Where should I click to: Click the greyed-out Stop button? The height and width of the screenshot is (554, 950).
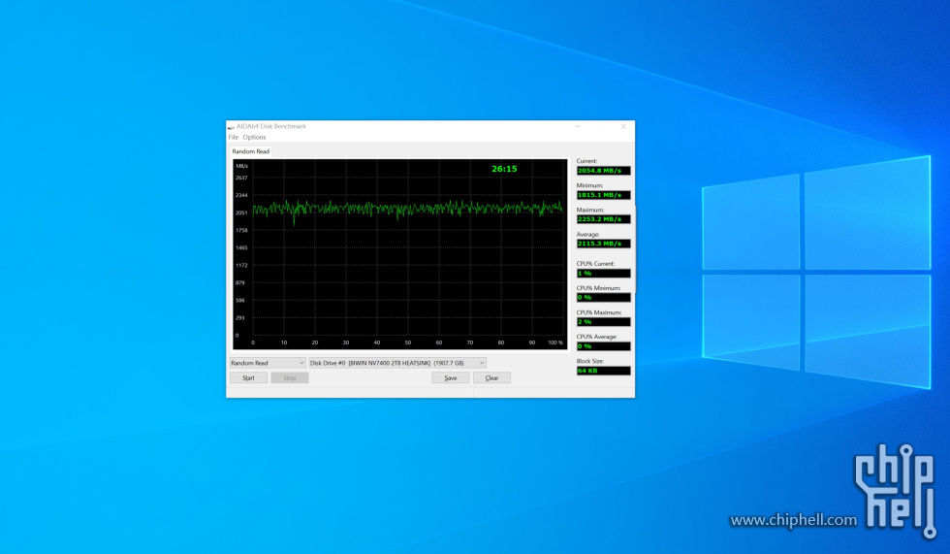click(x=290, y=377)
